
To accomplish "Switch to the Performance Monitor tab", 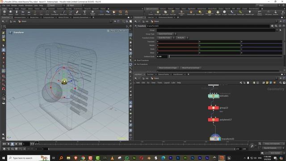I will pyautogui.click(x=165, y=17).
